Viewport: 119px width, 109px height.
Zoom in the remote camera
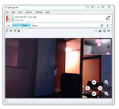(106, 82)
